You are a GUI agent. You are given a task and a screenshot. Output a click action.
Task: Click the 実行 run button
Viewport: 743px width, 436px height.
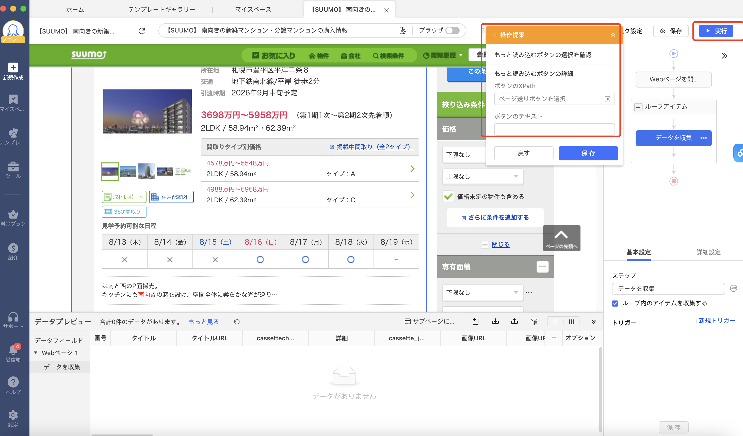716,31
